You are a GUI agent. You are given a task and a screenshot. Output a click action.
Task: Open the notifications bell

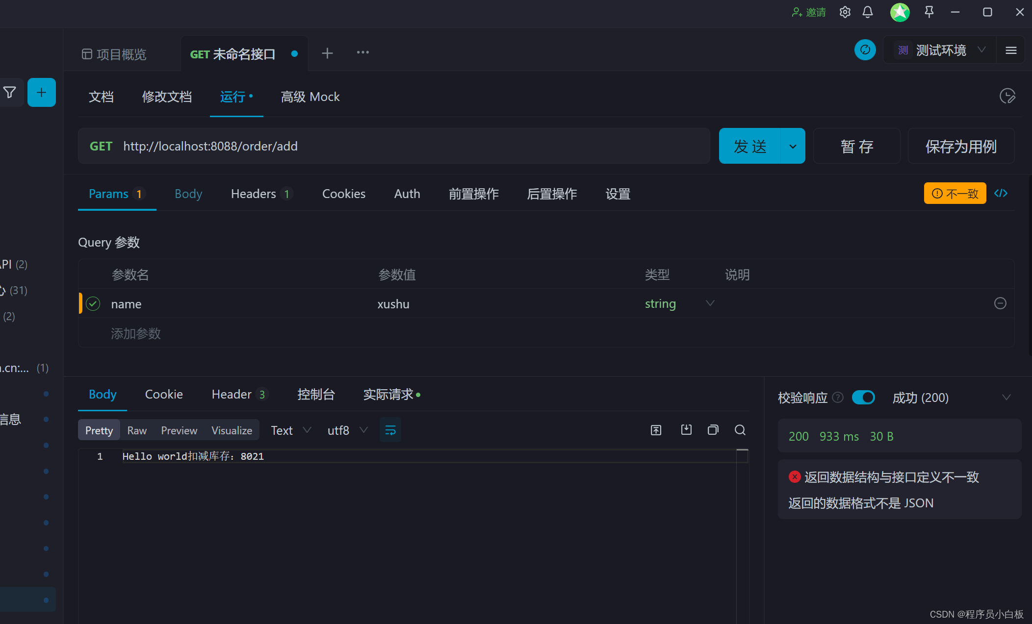[868, 12]
